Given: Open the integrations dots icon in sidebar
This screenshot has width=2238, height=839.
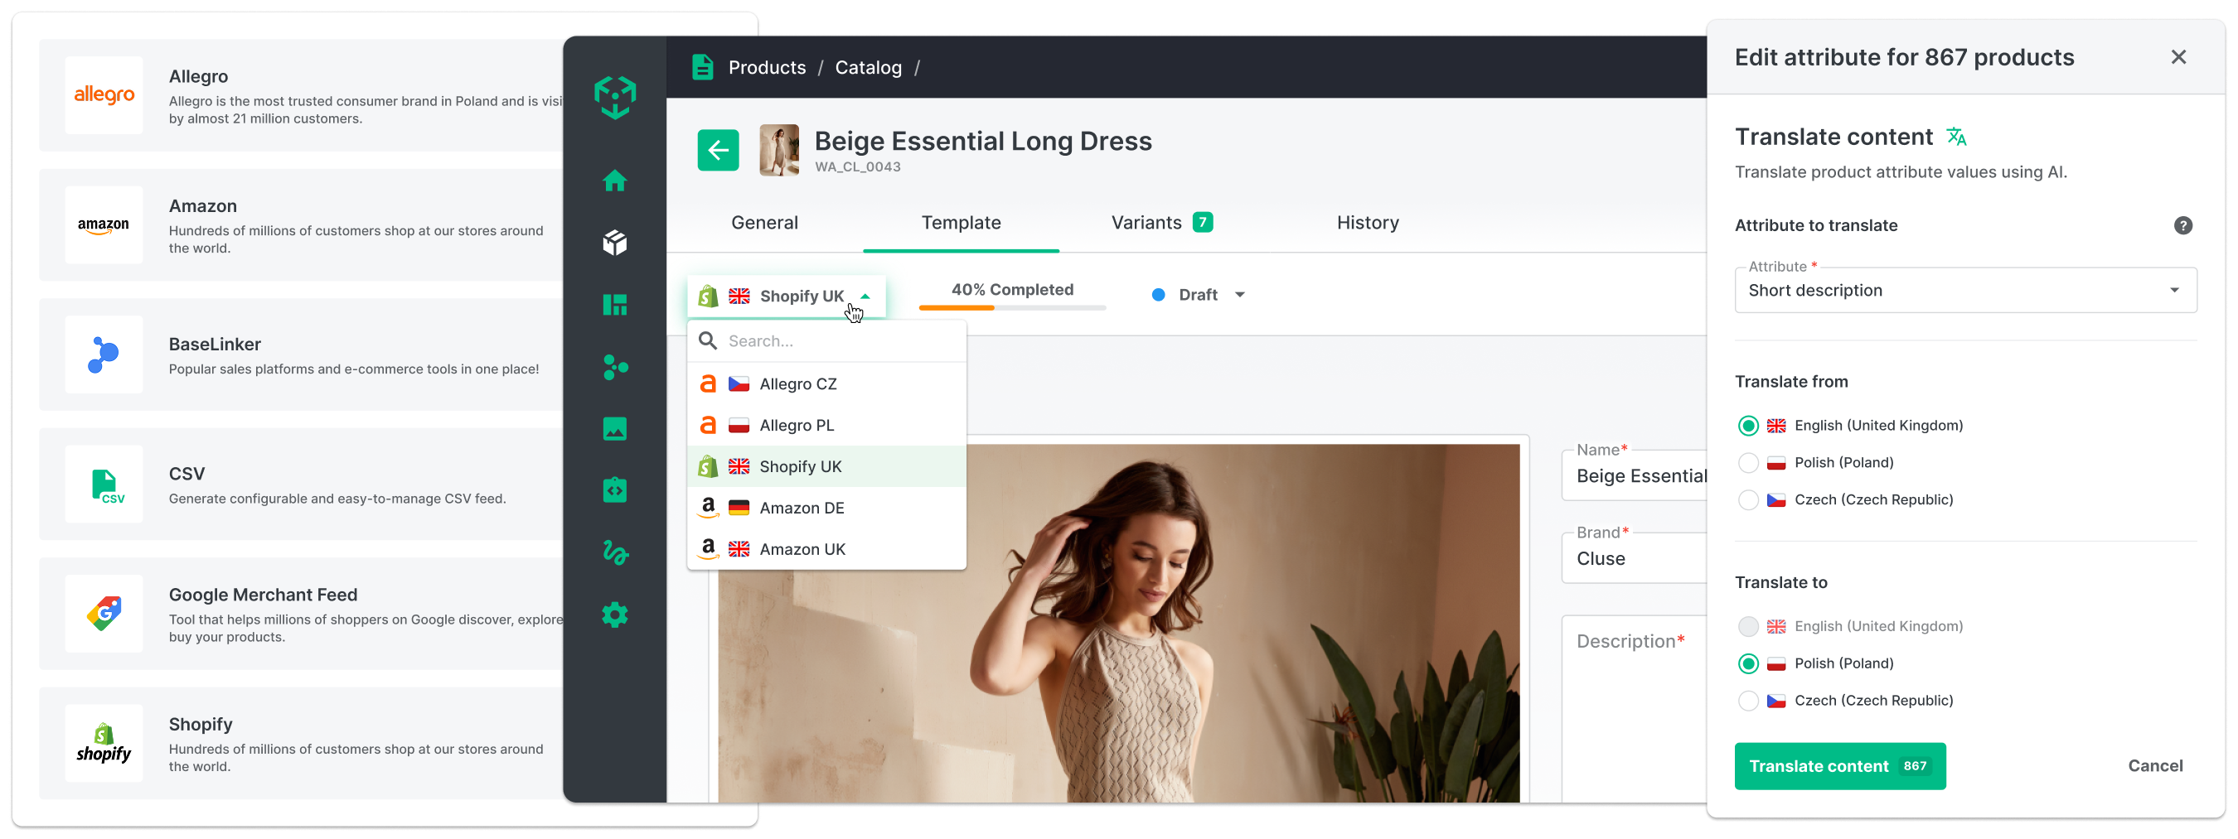Looking at the screenshot, I should [614, 367].
